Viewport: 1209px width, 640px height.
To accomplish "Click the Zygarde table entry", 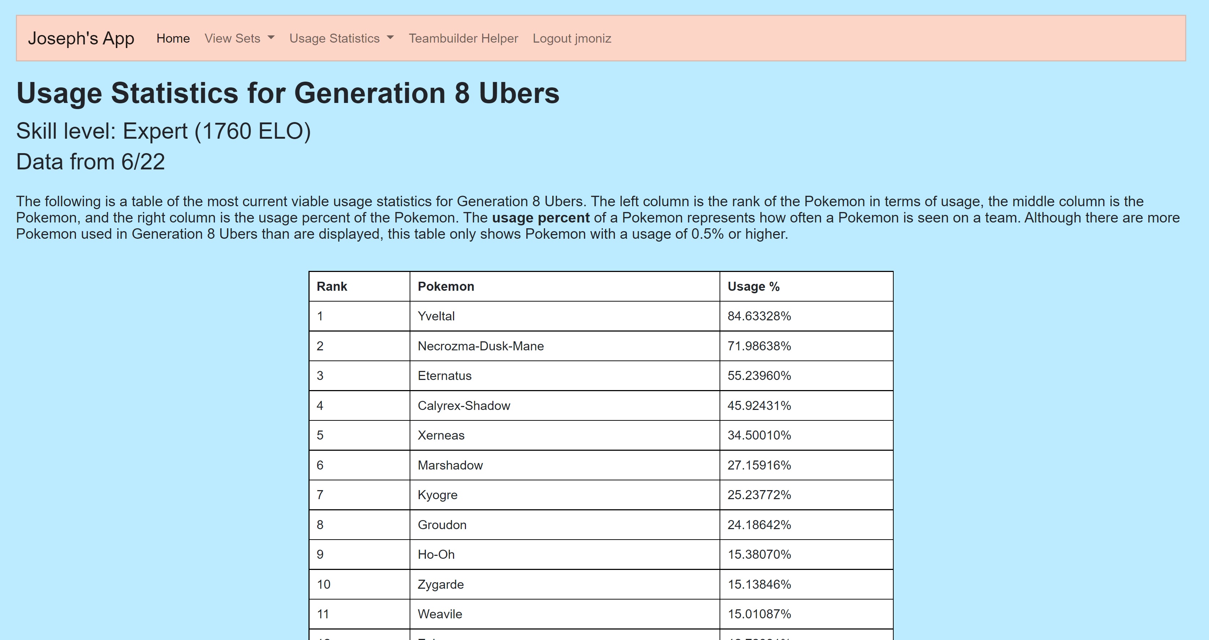I will 440,585.
